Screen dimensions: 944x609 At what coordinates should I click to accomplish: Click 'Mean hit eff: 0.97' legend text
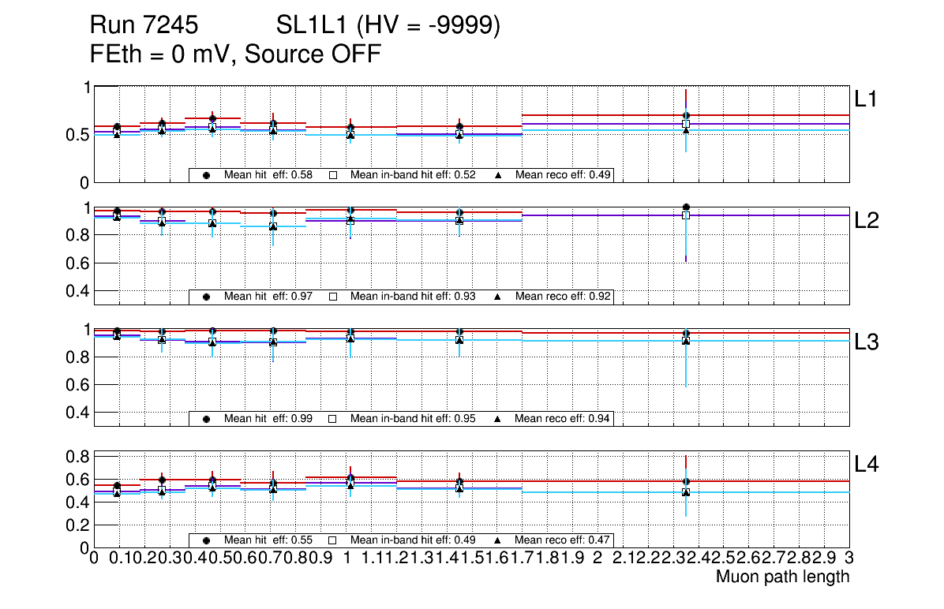point(268,297)
